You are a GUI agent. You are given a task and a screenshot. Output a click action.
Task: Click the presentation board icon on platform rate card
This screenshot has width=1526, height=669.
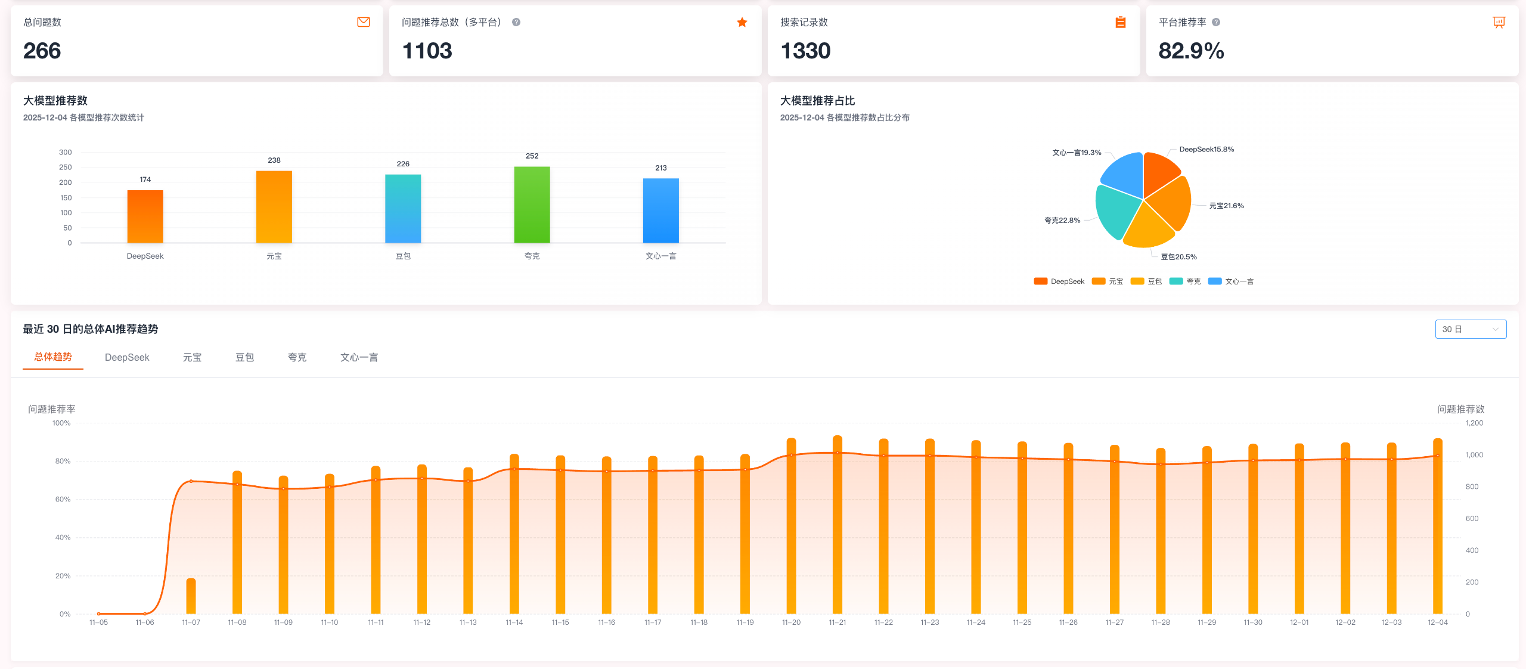(x=1499, y=22)
